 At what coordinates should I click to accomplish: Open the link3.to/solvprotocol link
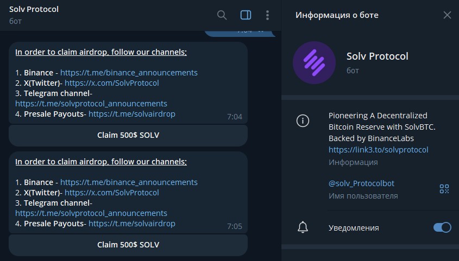pos(378,150)
